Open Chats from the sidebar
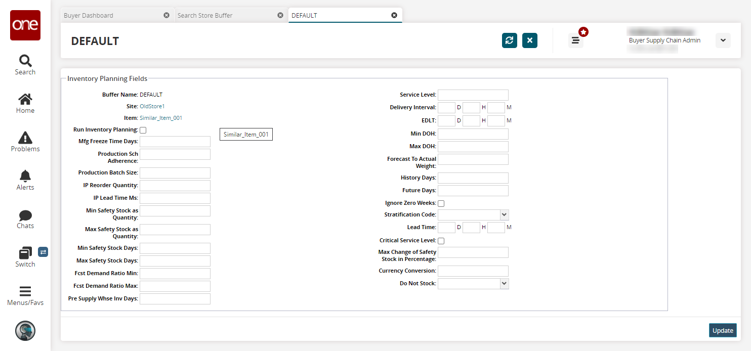This screenshot has width=751, height=351. [x=25, y=215]
